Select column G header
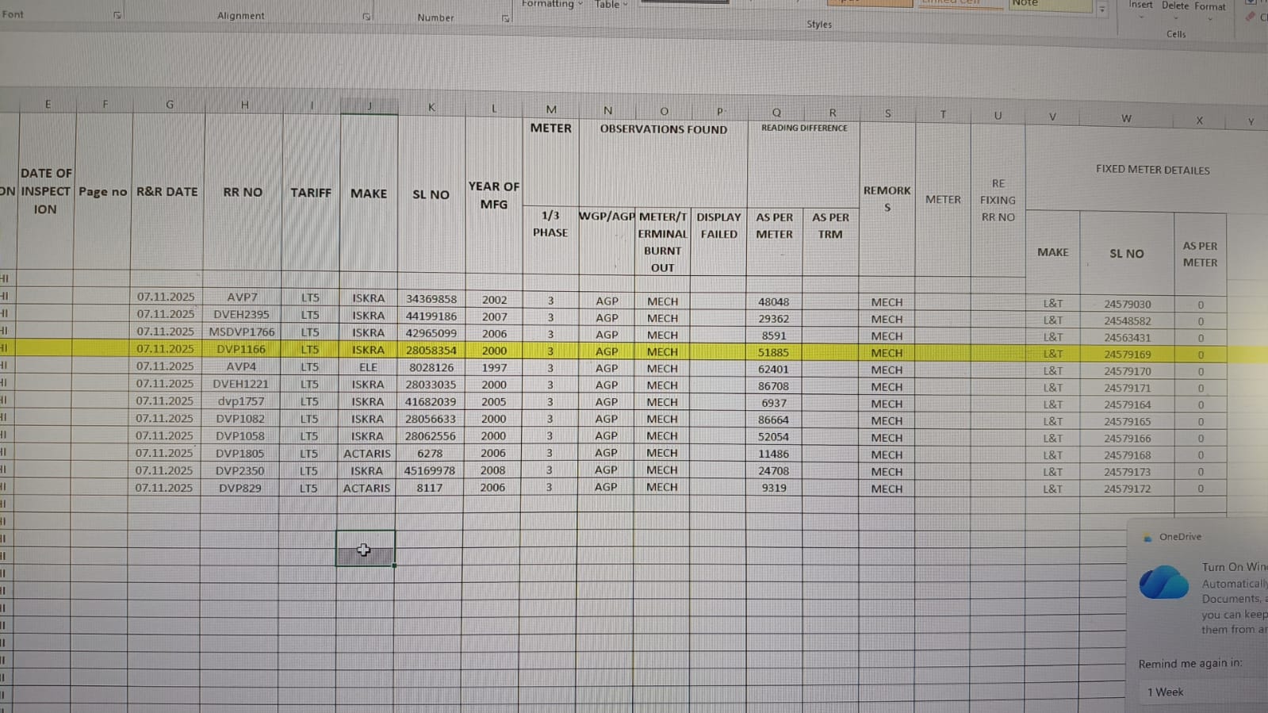1268x713 pixels. pos(169,105)
